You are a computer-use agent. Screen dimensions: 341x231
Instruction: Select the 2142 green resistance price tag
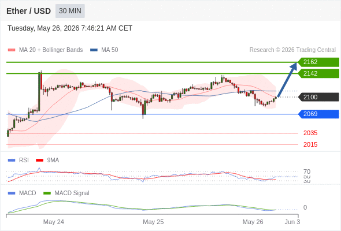click(x=318, y=73)
